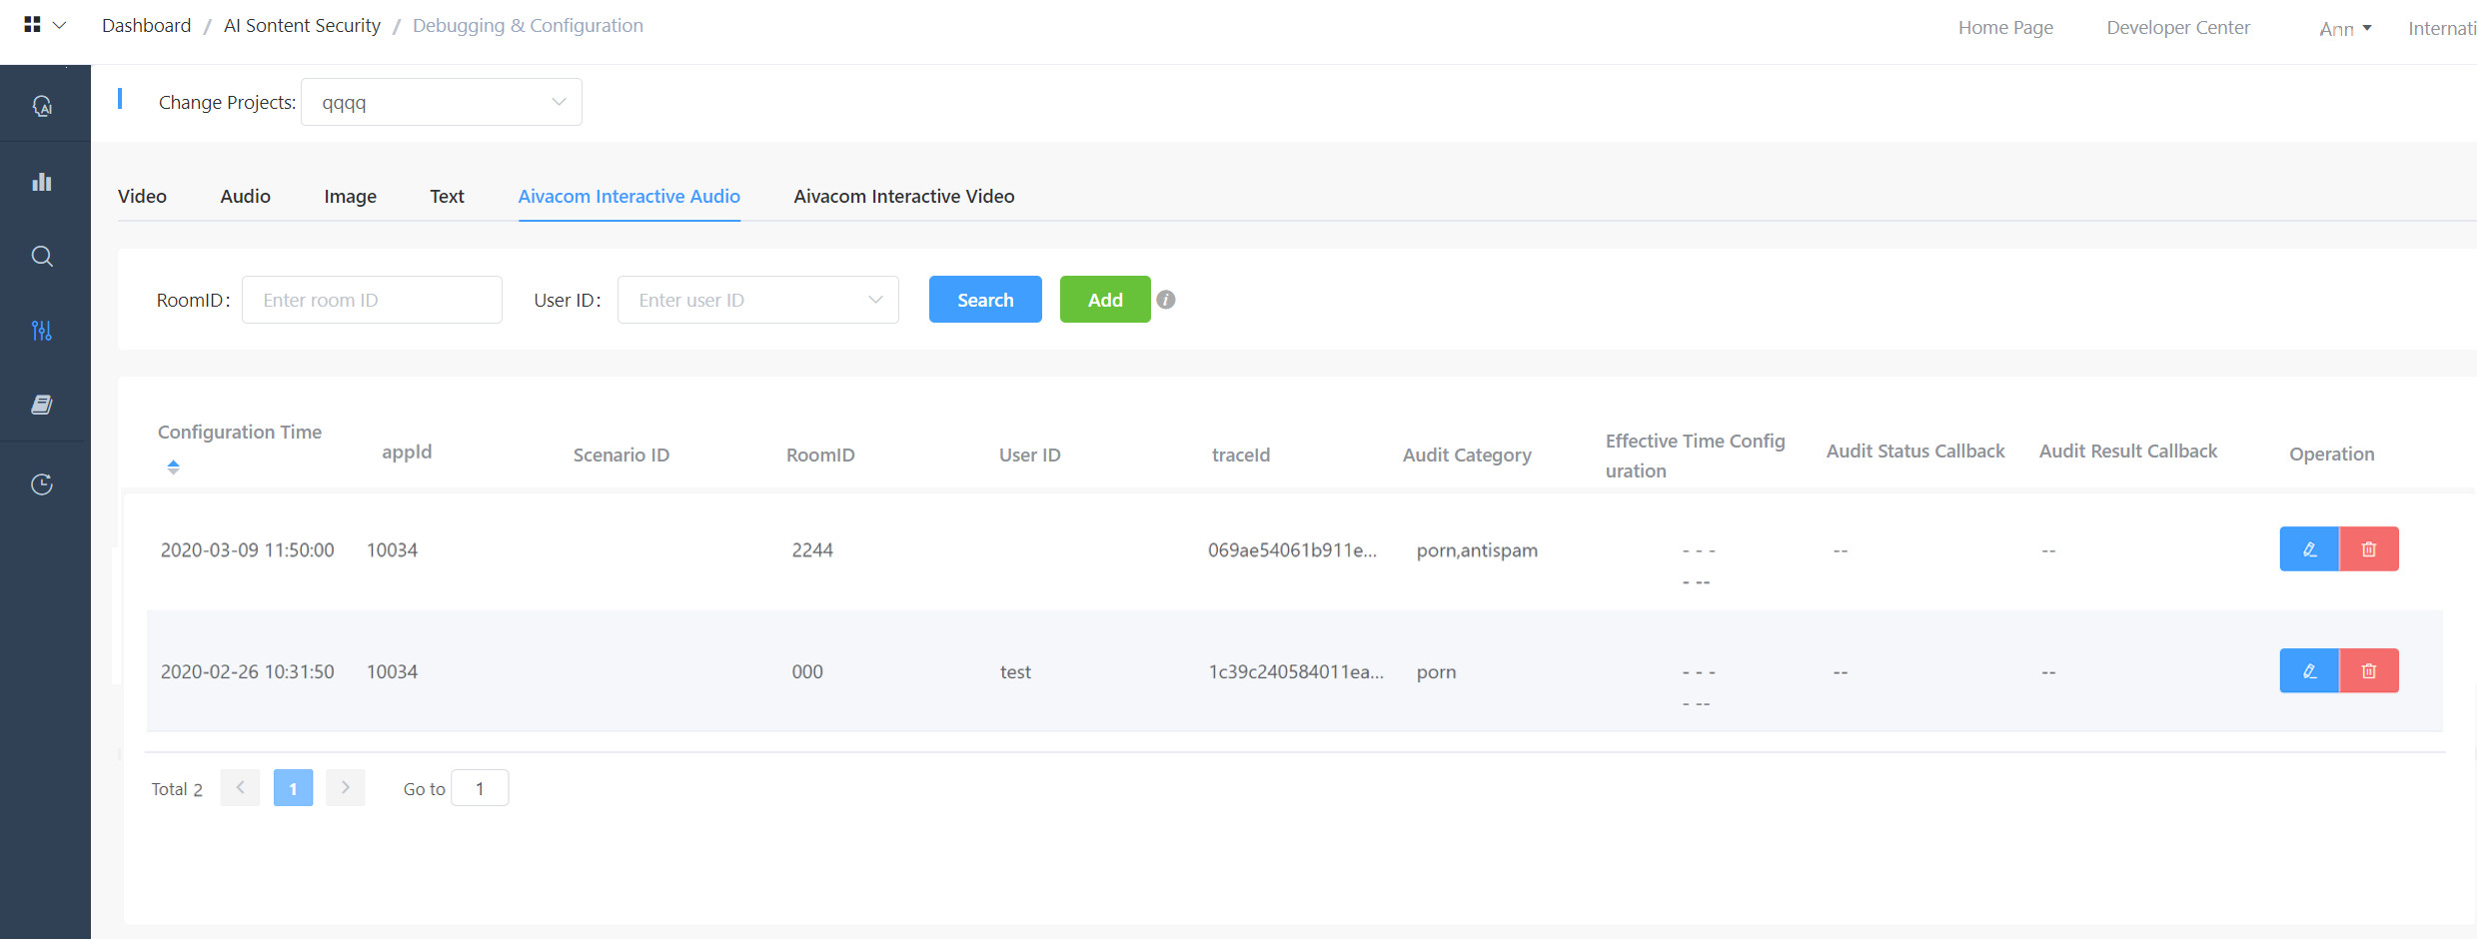The height and width of the screenshot is (945, 2484).
Task: Select the sliders configuration sidebar icon
Action: point(42,331)
